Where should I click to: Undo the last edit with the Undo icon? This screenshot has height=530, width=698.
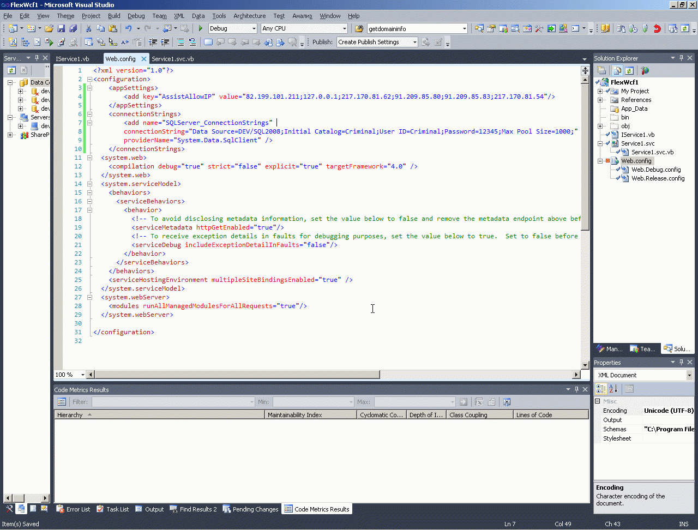pyautogui.click(x=128, y=28)
